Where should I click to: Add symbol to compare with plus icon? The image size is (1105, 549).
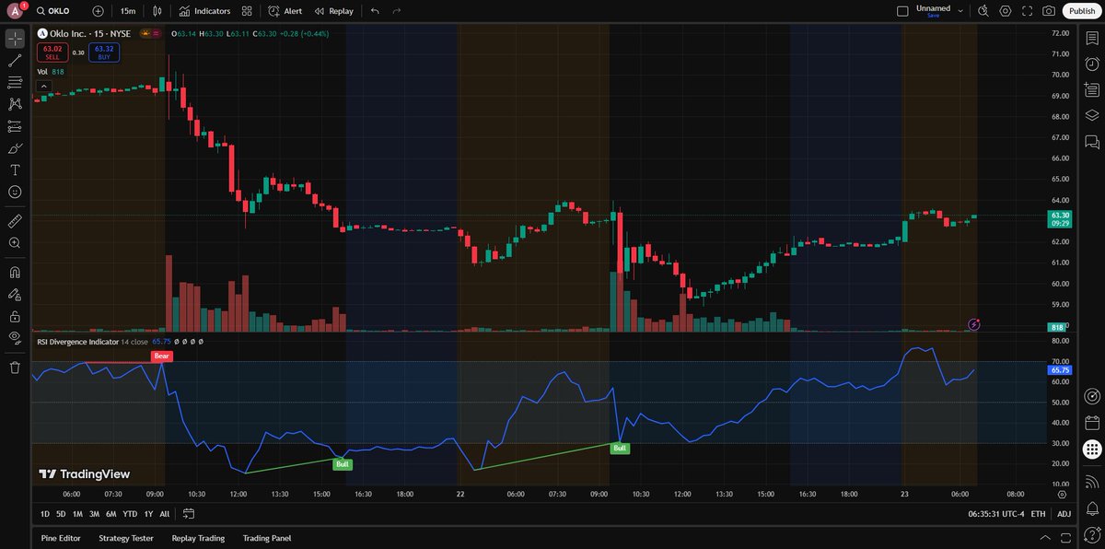(98, 11)
